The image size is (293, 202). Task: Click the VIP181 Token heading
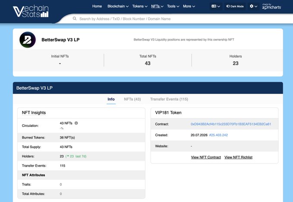point(168,113)
